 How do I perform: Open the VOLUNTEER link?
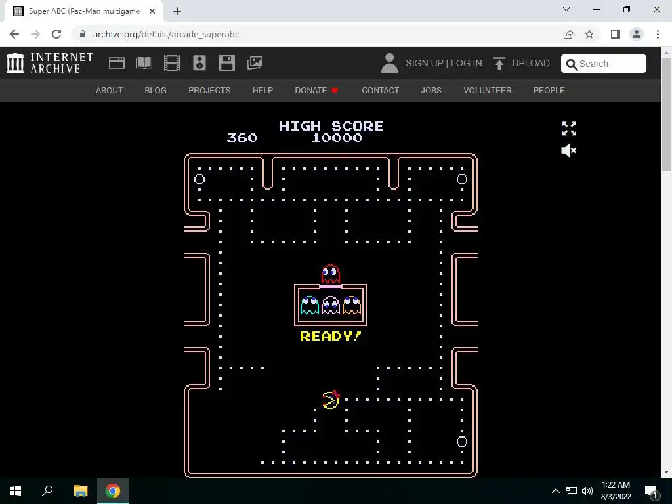488,91
